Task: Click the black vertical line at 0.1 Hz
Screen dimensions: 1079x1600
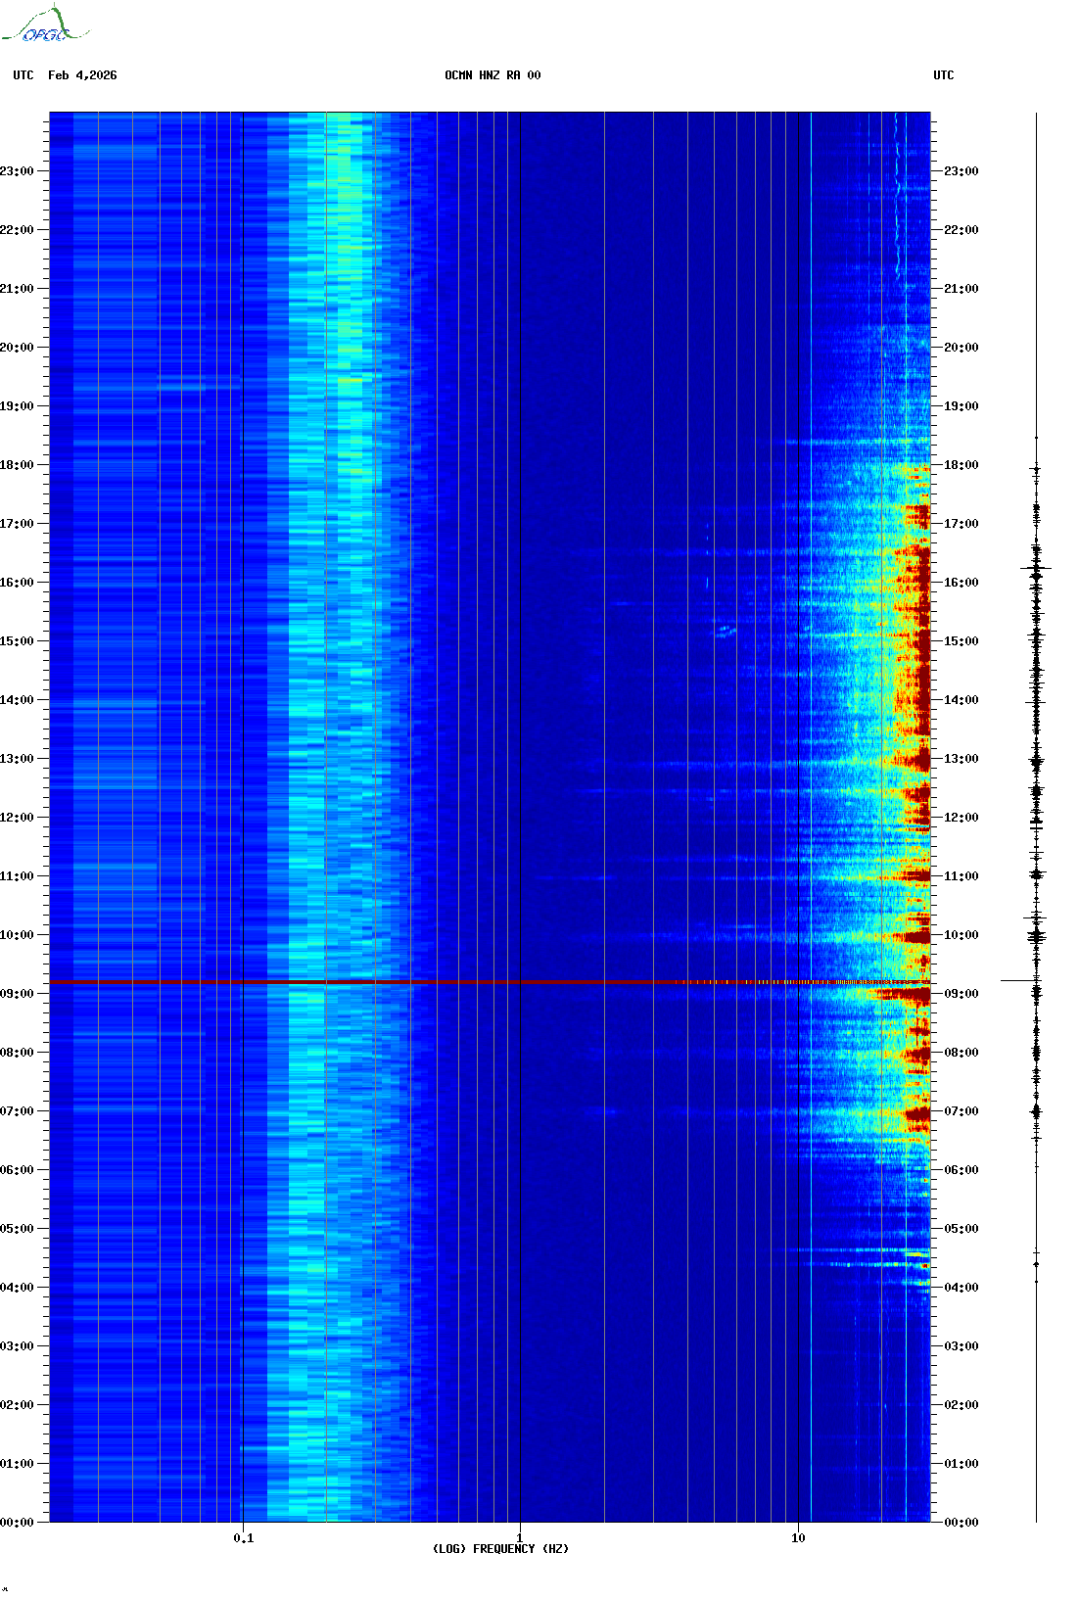Action: [x=243, y=685]
